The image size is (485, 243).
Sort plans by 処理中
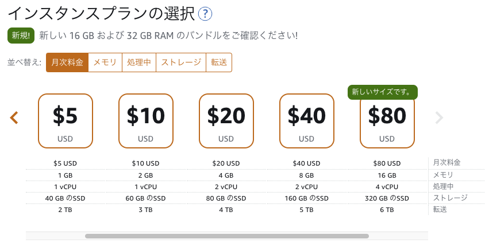pyautogui.click(x=139, y=62)
